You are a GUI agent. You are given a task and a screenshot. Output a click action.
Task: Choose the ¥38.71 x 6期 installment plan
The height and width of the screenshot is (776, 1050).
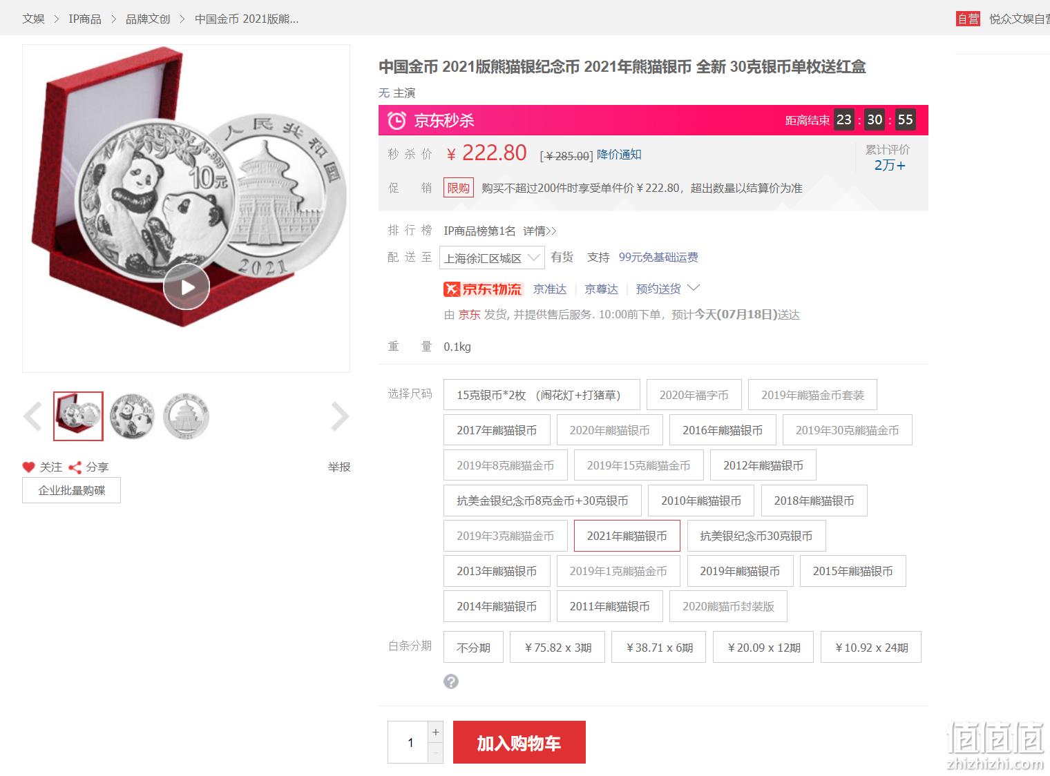pyautogui.click(x=660, y=647)
